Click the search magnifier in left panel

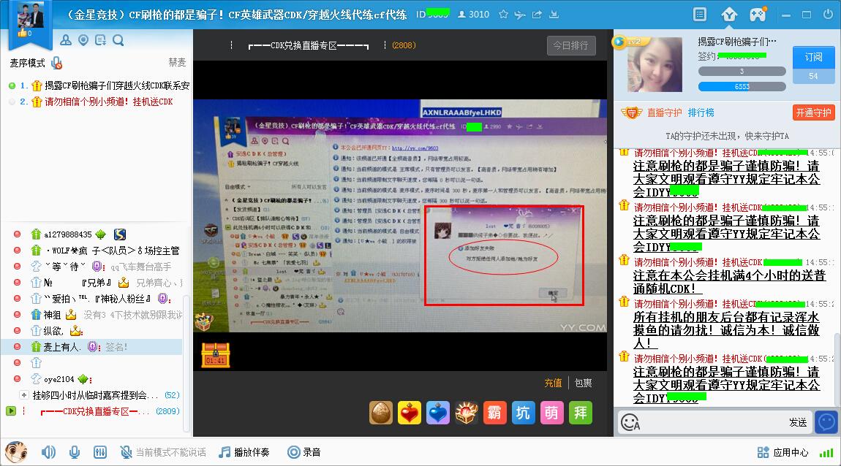(x=118, y=40)
